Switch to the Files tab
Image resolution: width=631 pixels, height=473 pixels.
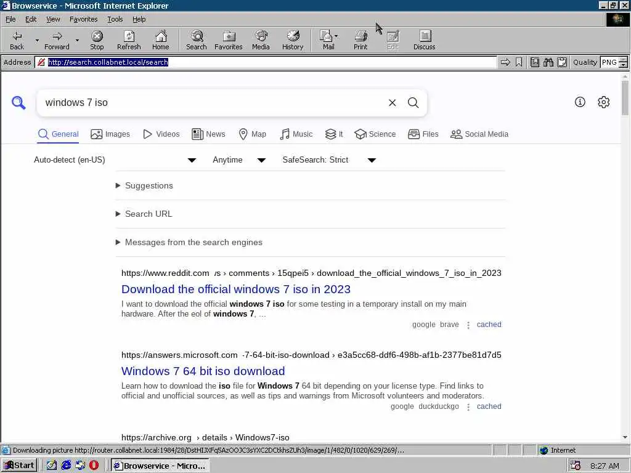point(423,134)
